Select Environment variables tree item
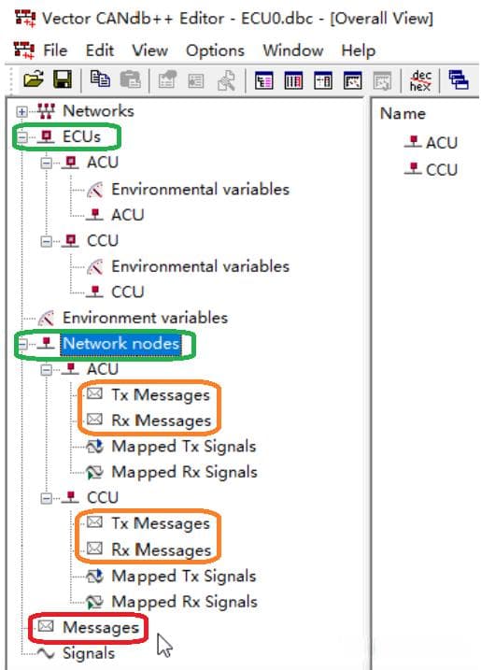This screenshot has width=481, height=670. pos(145,318)
